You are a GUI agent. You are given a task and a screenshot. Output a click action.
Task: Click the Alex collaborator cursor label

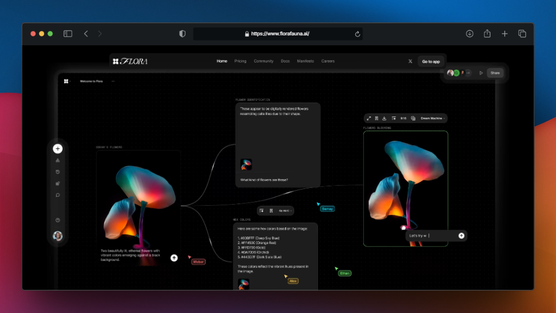tap(293, 281)
